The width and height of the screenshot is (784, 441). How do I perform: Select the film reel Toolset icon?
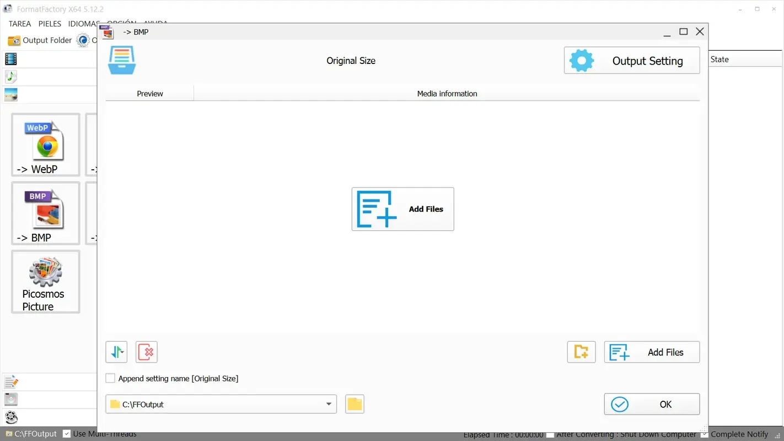click(10, 417)
